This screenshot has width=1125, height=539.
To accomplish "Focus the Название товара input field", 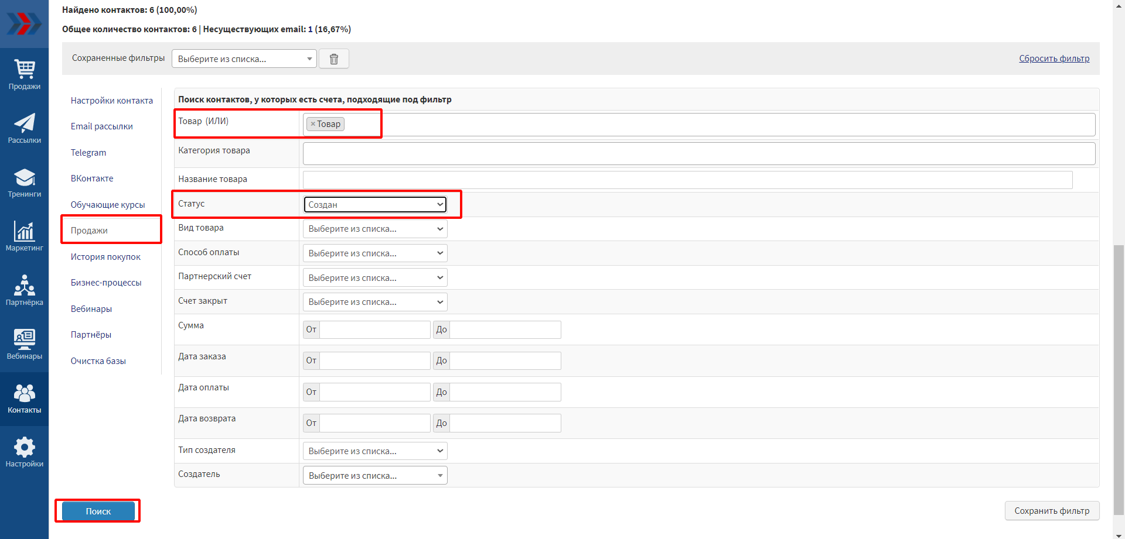I will (687, 180).
